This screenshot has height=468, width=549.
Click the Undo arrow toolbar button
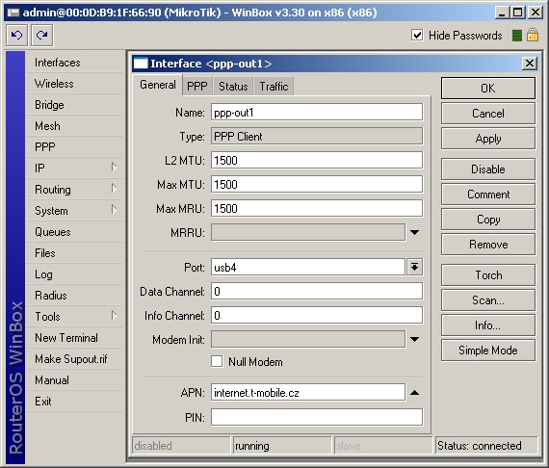[16, 35]
